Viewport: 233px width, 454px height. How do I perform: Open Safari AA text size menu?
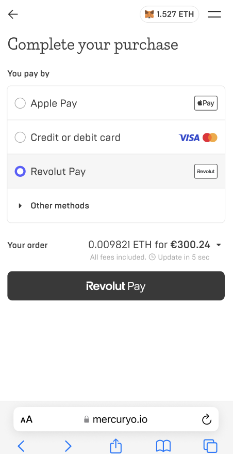[x=27, y=419]
